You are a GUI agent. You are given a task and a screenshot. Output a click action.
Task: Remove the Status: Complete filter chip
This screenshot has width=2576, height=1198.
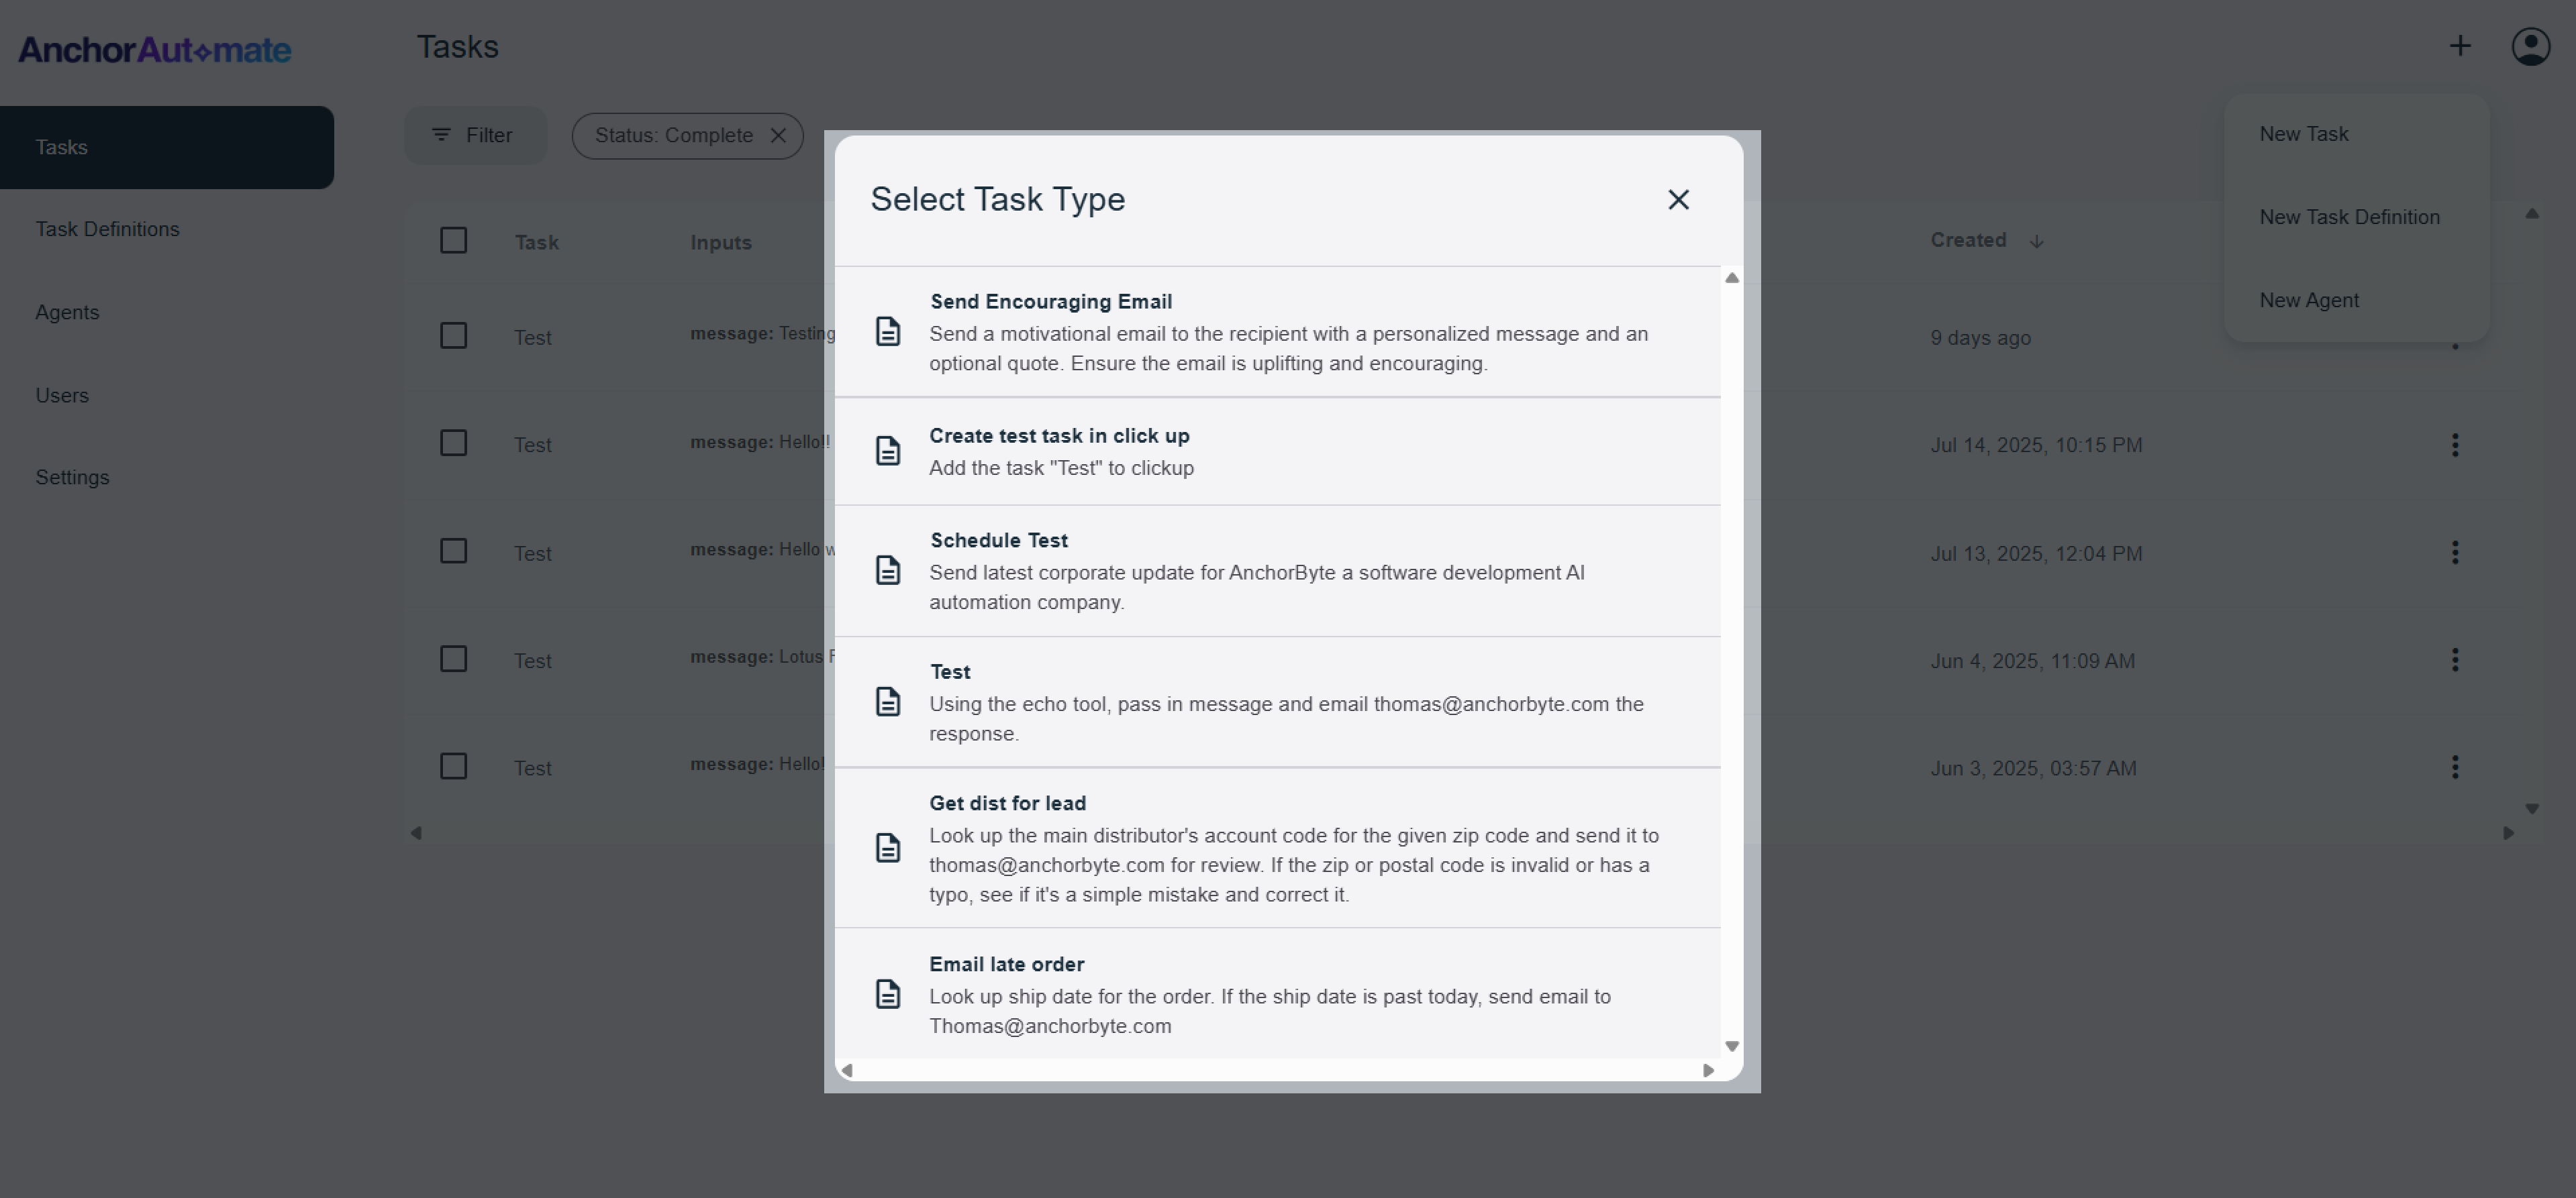(x=778, y=136)
